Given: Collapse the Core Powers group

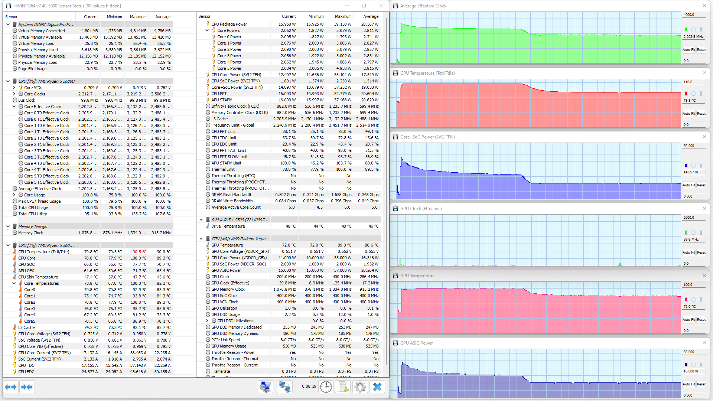Looking at the screenshot, I should point(207,30).
